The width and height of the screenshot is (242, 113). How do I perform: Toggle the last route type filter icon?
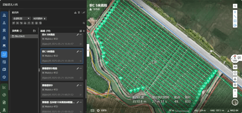[40, 23]
